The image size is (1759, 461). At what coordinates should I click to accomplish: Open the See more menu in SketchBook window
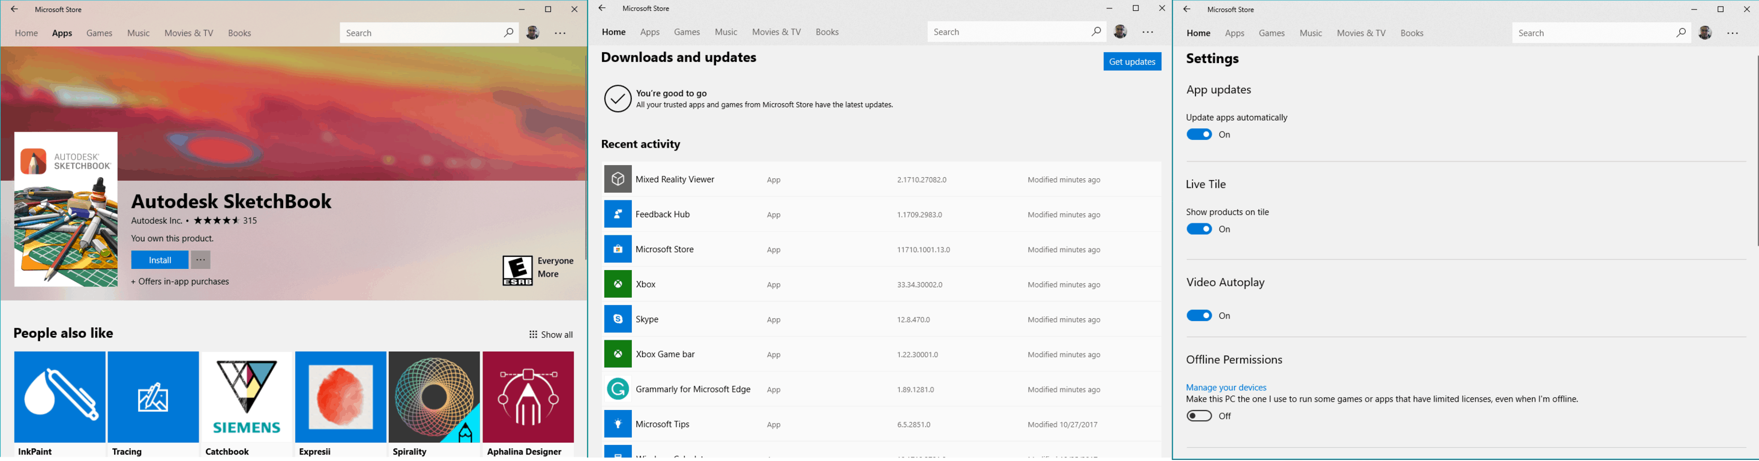pos(561,34)
